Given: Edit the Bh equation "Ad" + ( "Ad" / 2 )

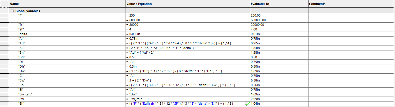Looking at the screenshot, I should tap(188, 52).
